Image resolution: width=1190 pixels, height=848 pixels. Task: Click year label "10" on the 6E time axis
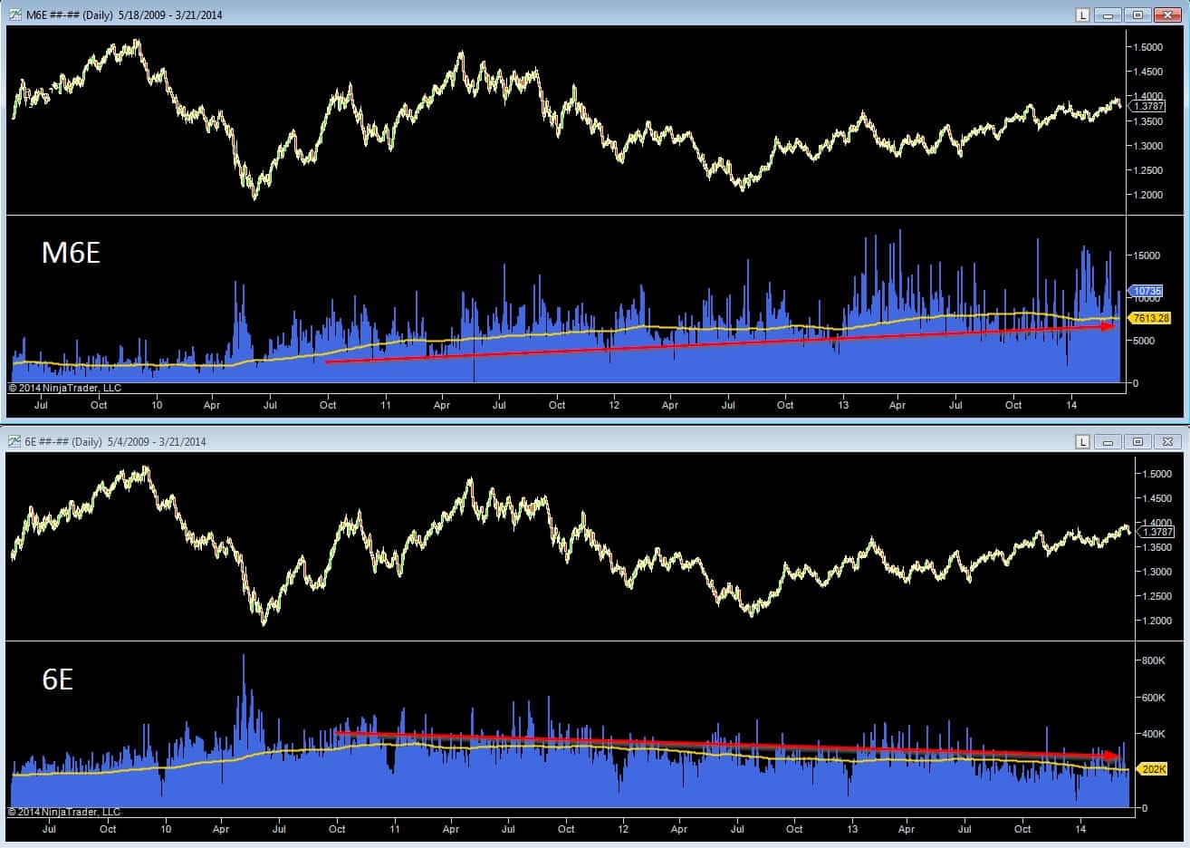coord(166,829)
